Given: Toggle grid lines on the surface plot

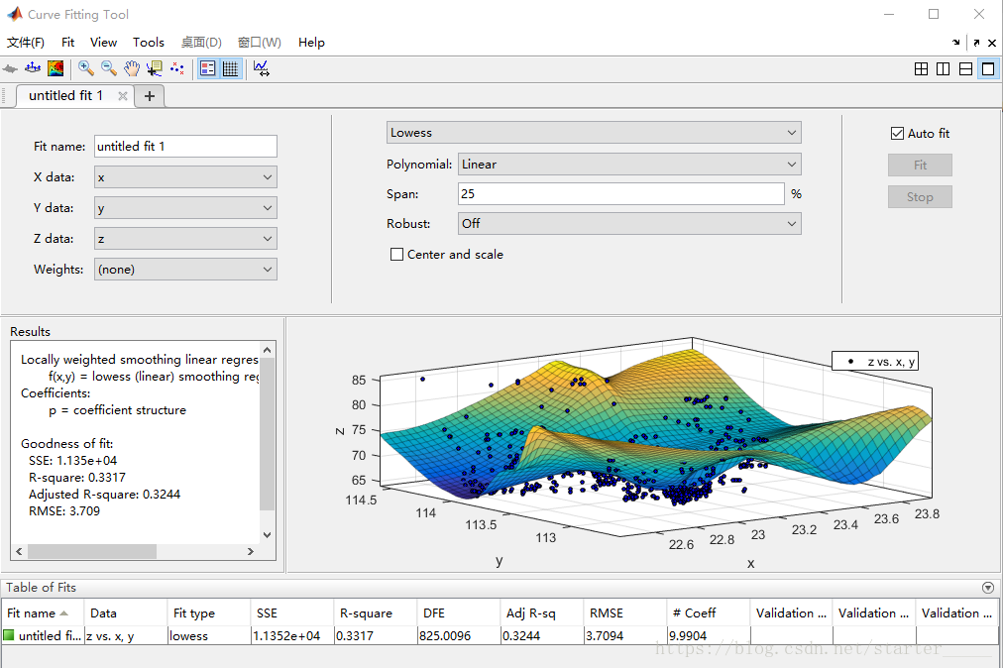Looking at the screenshot, I should [233, 68].
